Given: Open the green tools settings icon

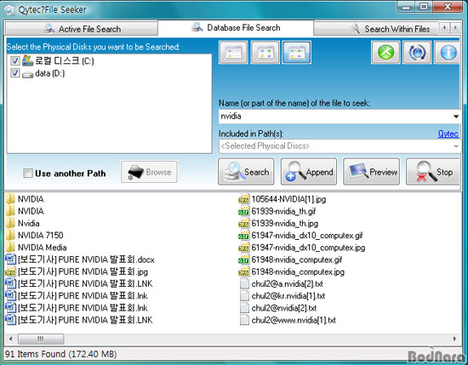Looking at the screenshot, I should [x=385, y=53].
